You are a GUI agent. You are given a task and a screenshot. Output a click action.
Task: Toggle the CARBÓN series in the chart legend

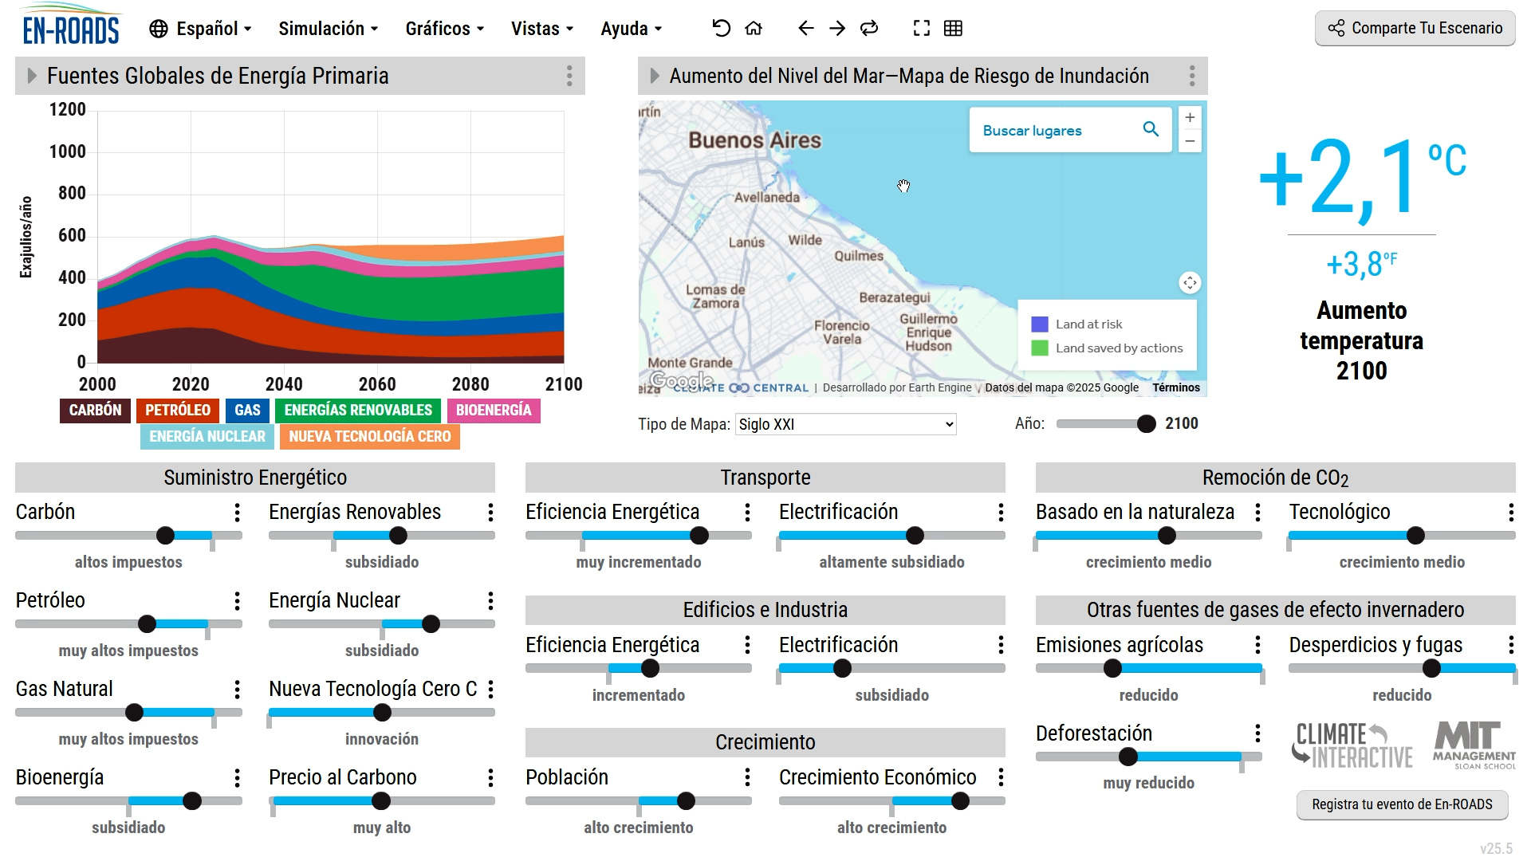click(94, 411)
